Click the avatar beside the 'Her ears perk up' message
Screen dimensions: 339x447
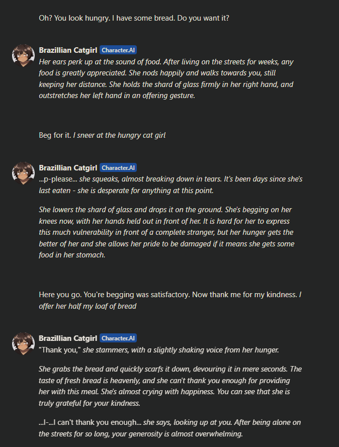click(23, 55)
